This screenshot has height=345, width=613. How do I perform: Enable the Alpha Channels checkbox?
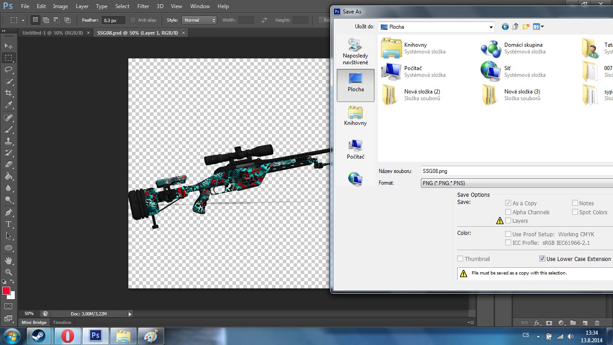point(508,212)
